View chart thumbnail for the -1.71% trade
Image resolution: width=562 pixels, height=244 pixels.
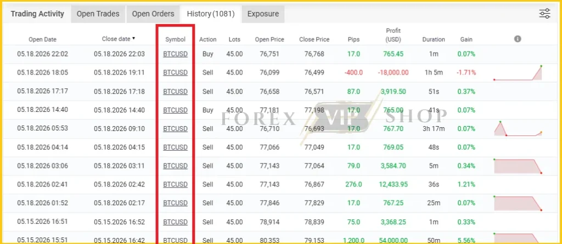pyautogui.click(x=518, y=73)
